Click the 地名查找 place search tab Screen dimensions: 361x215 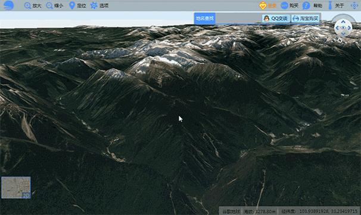pyautogui.click(x=205, y=18)
